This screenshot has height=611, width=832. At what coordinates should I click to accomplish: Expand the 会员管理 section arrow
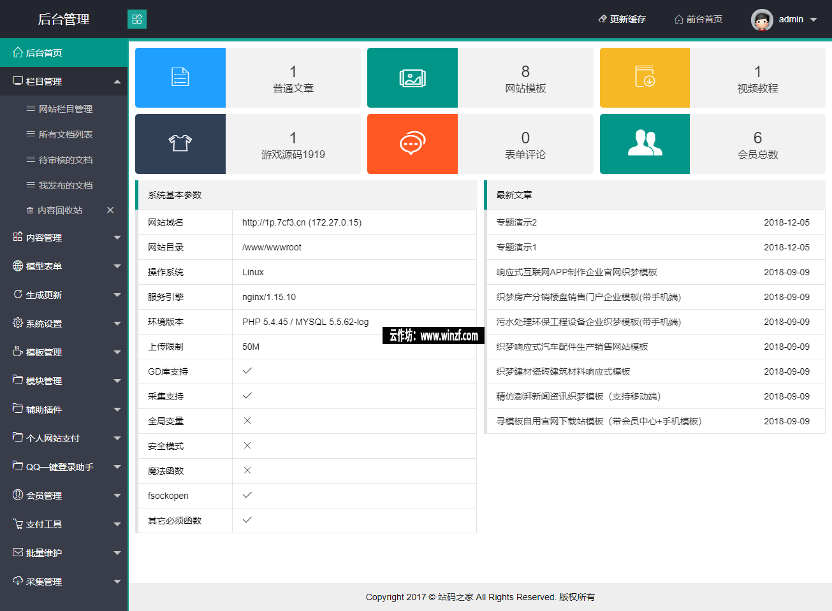tap(117, 496)
